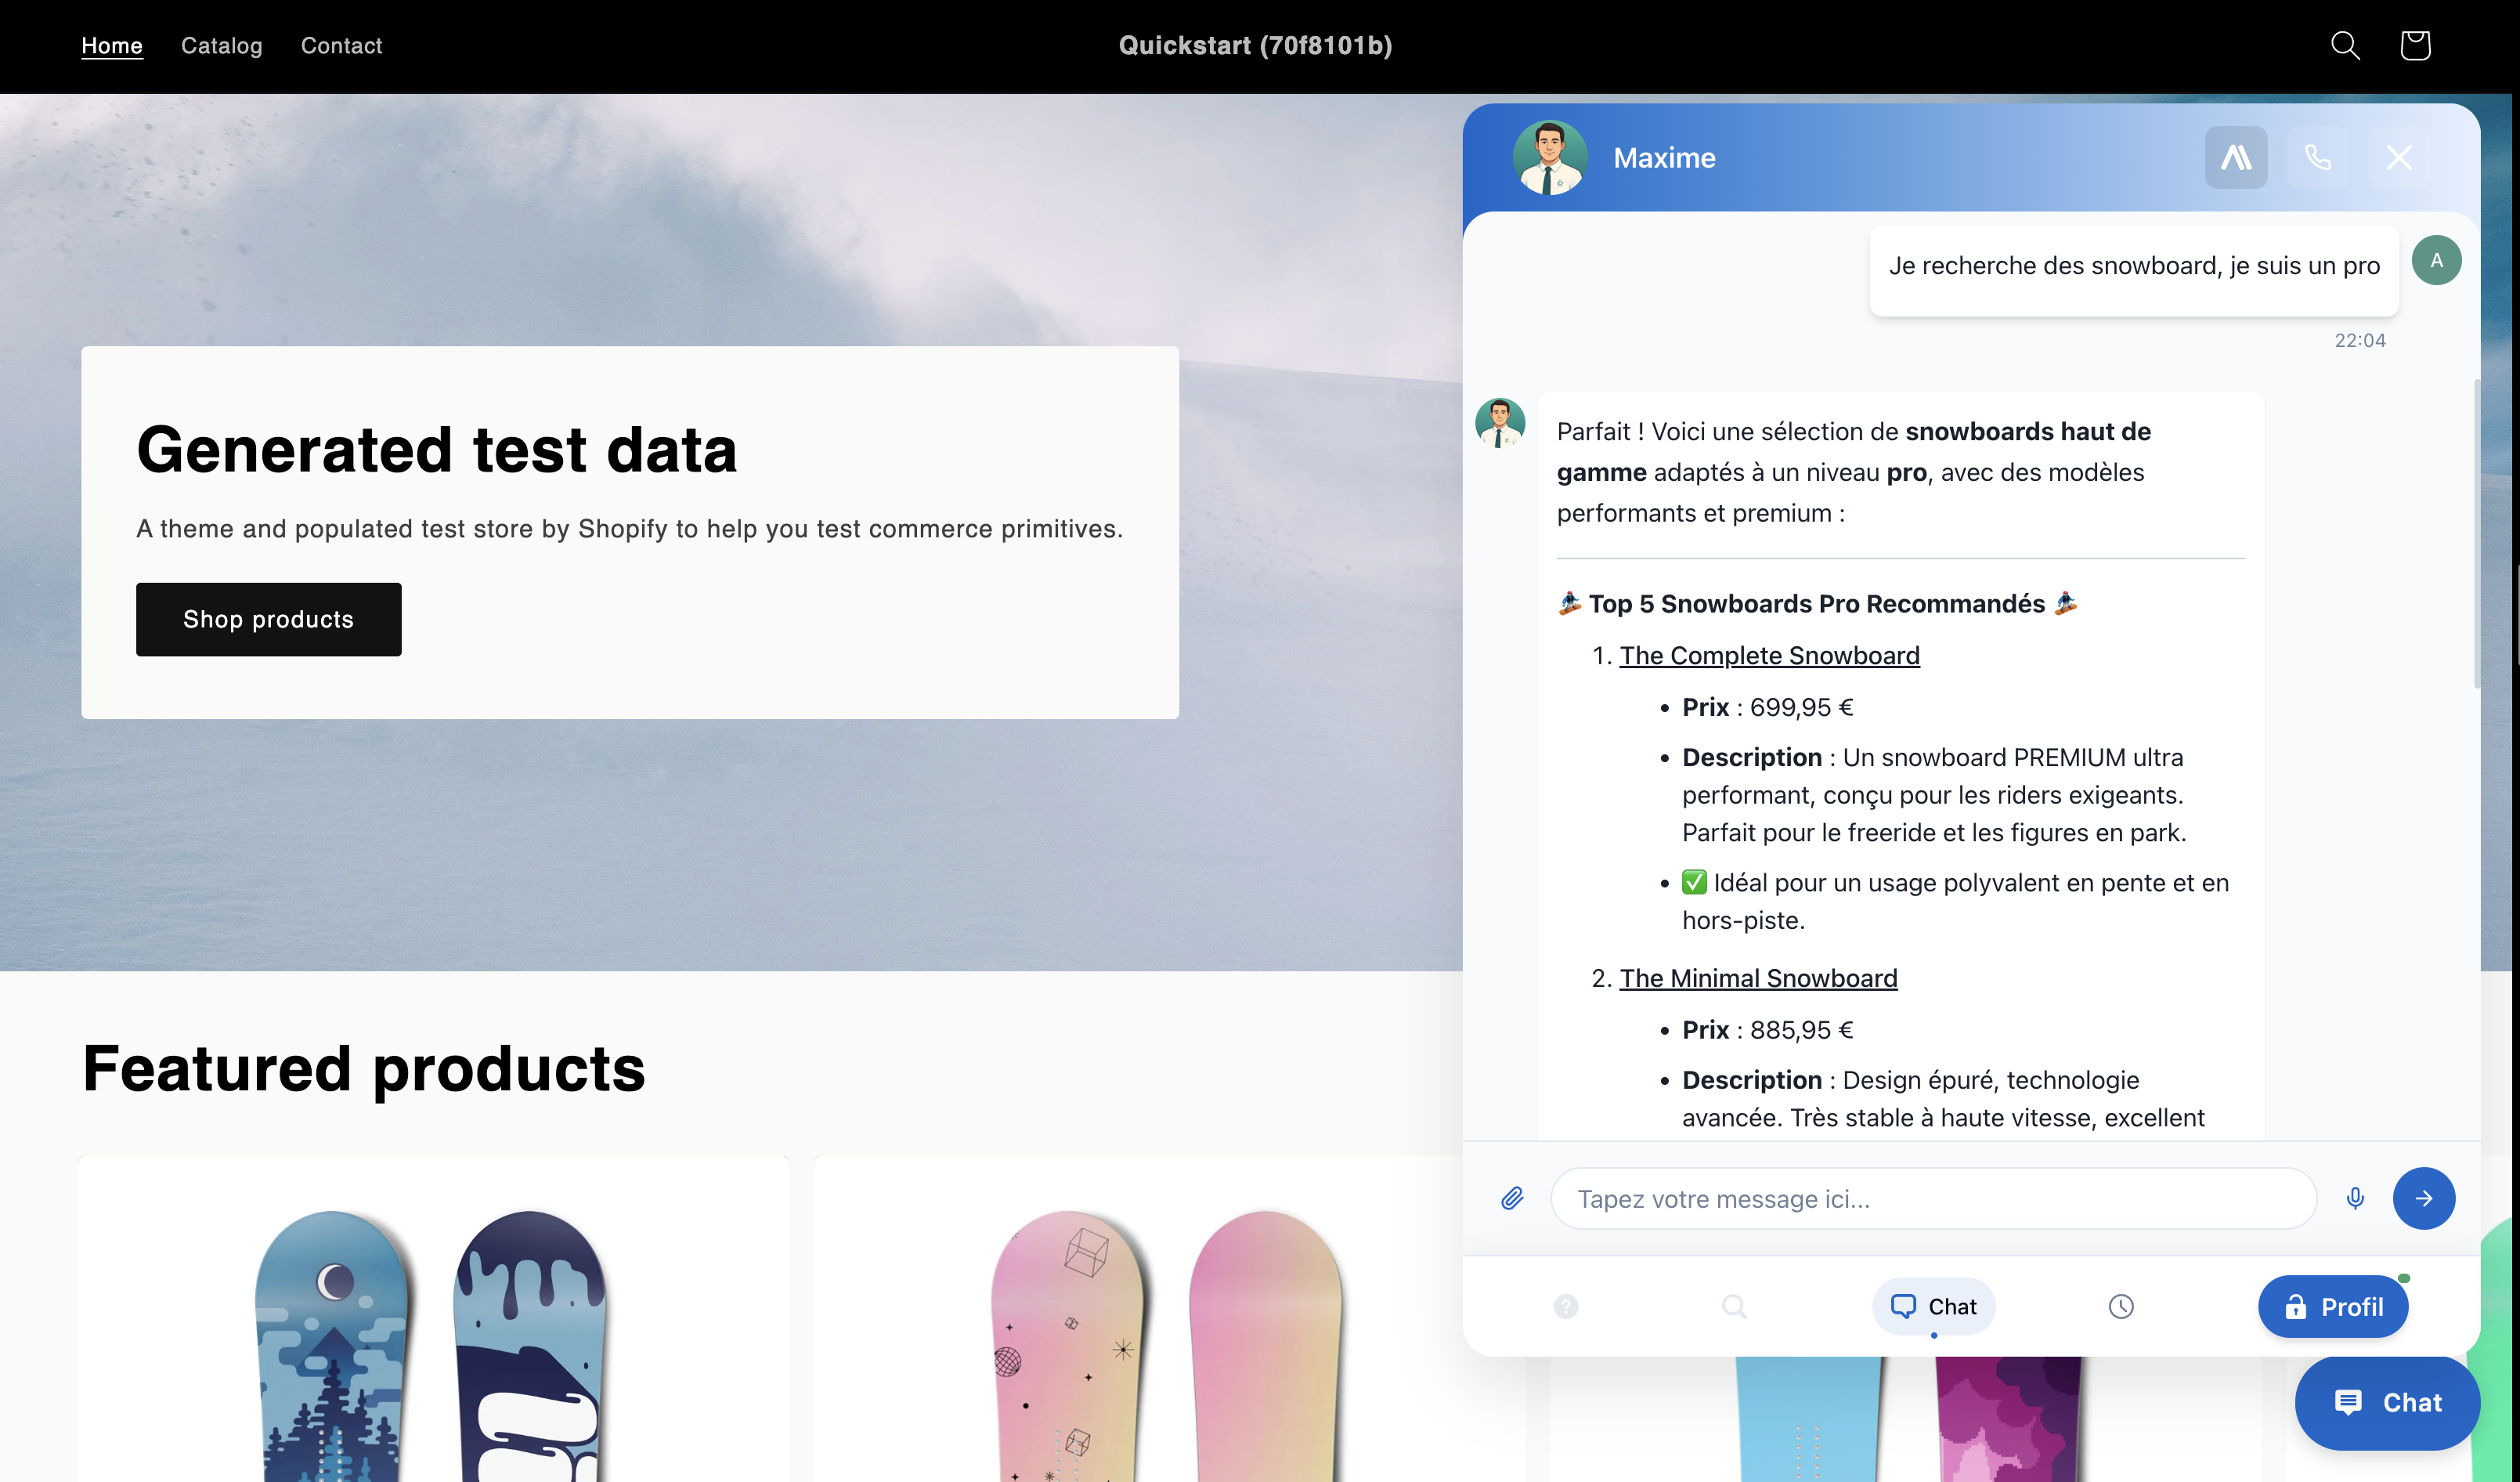Viewport: 2520px width, 1482px height.
Task: Open The Complete Snowboard link in chat
Action: tap(1769, 655)
